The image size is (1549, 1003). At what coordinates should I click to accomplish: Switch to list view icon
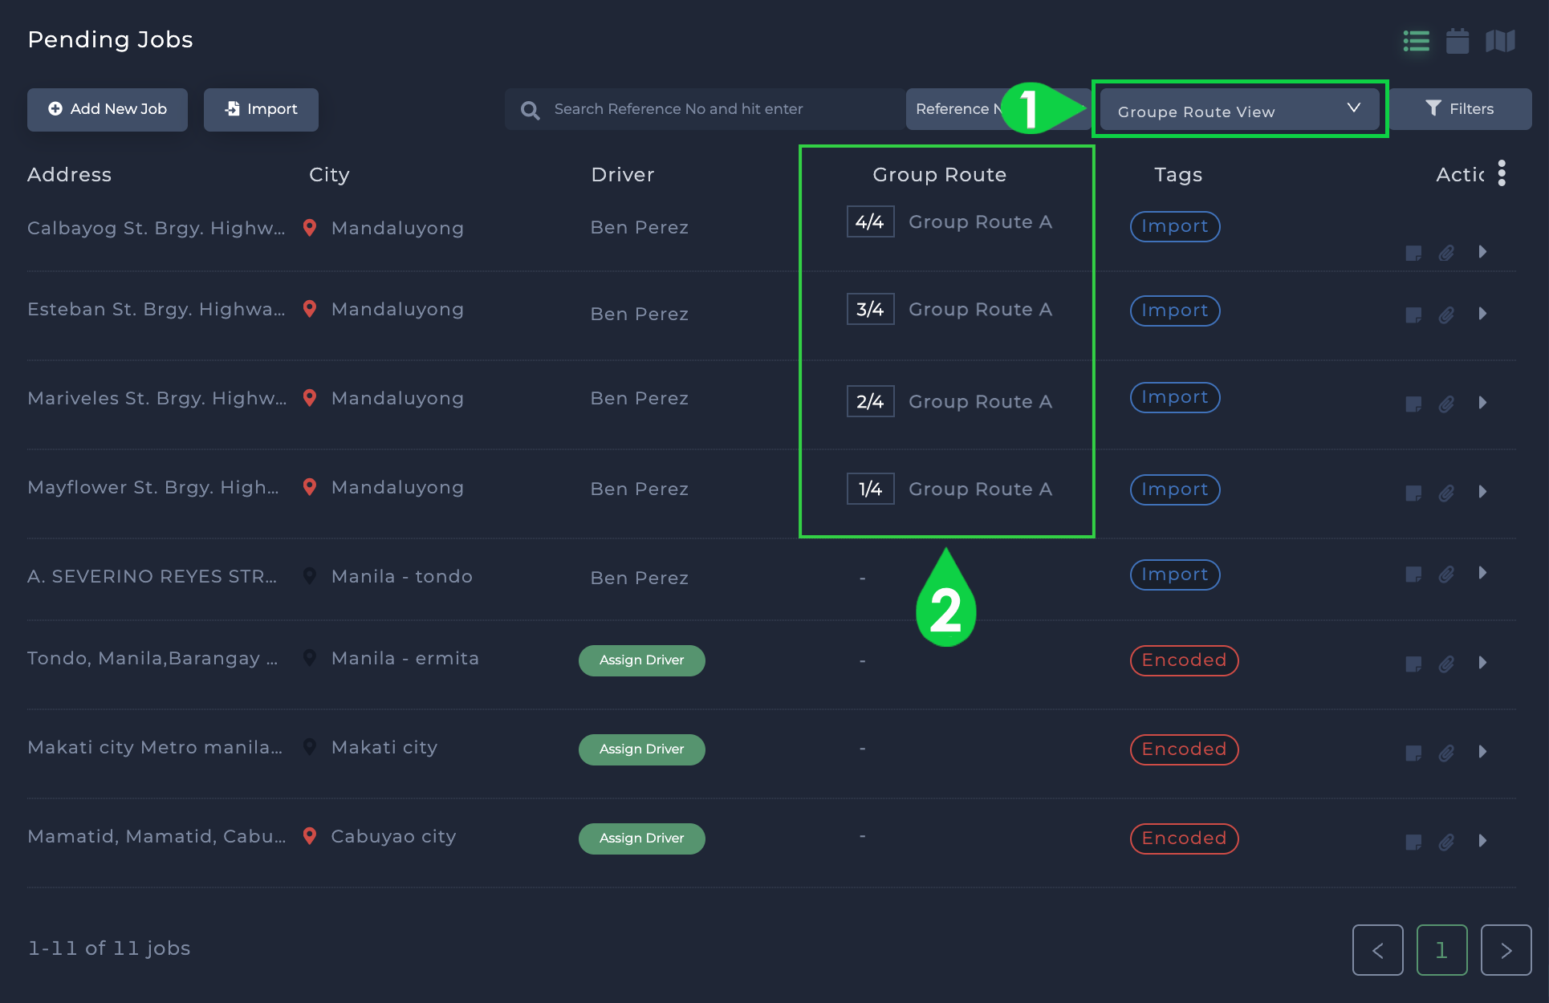(1417, 41)
